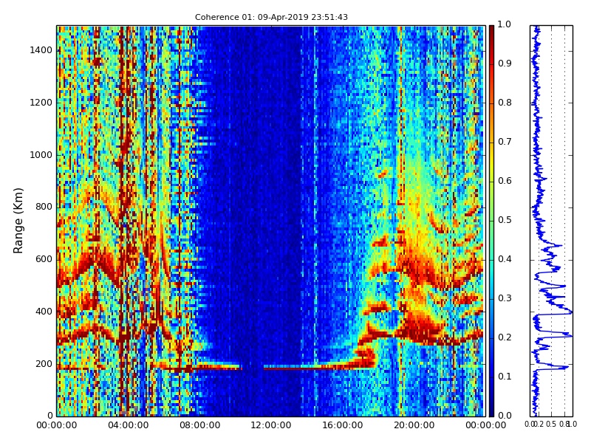Click the 20:00:00 time axis label
Image resolution: width=591 pixels, height=443 pixels.
pyautogui.click(x=414, y=425)
